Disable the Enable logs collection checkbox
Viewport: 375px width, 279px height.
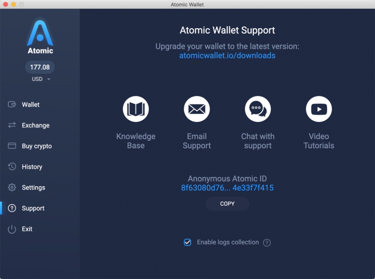point(187,242)
